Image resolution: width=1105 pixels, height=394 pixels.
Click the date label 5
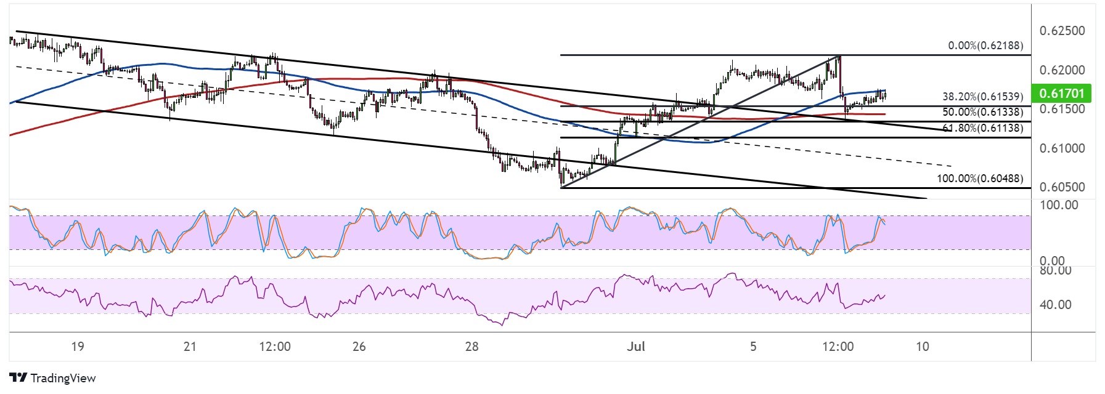tap(753, 347)
